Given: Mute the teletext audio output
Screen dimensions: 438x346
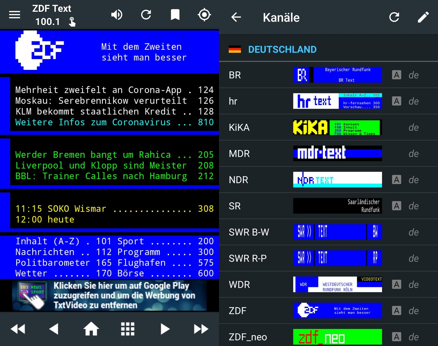Looking at the screenshot, I should [x=117, y=15].
